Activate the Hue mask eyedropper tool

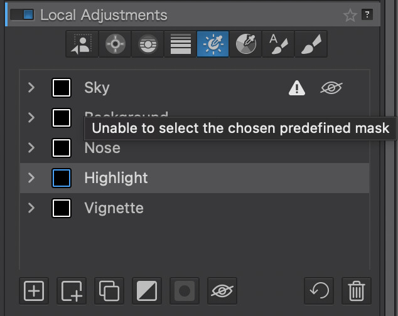(245, 45)
